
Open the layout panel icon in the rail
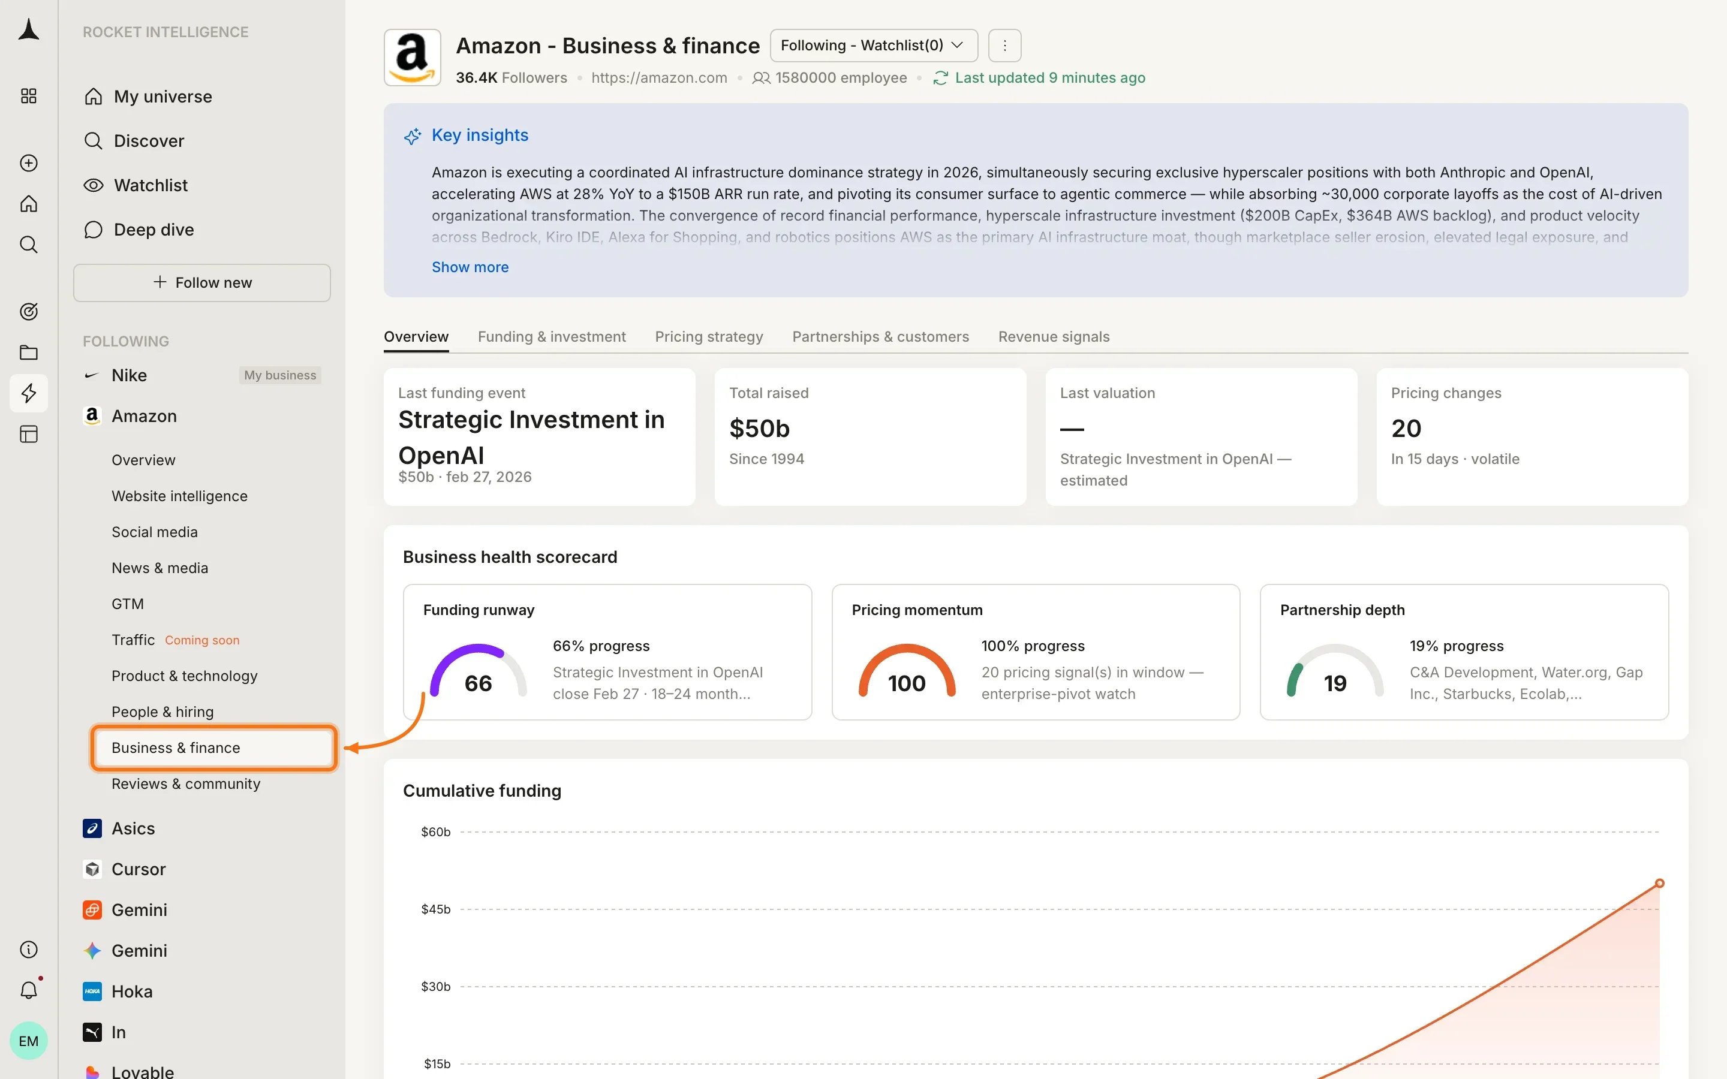click(x=29, y=434)
